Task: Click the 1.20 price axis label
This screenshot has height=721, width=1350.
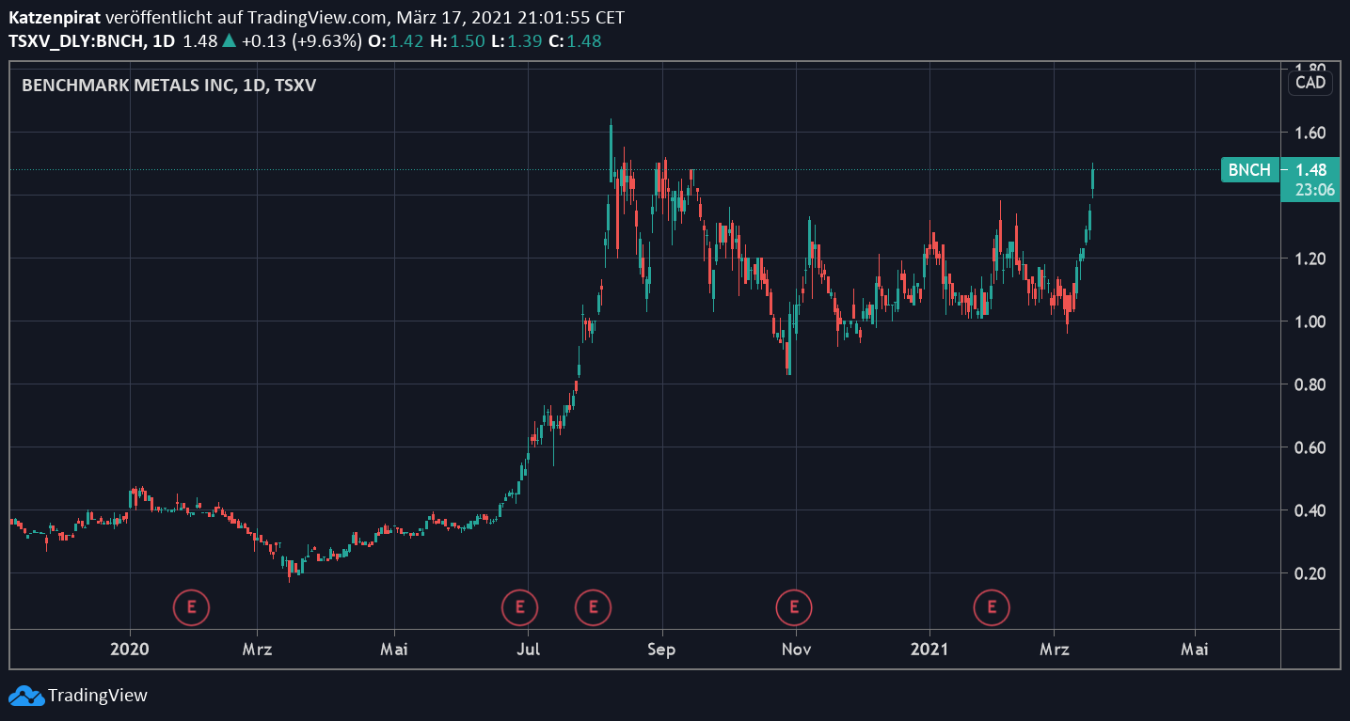Action: coord(1310,259)
